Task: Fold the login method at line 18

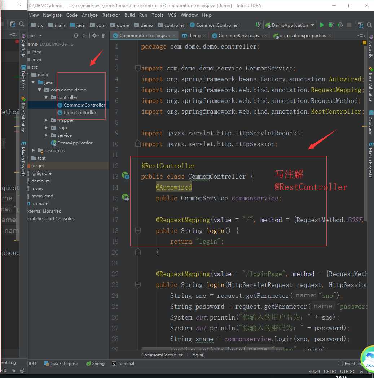Action: pos(138,231)
